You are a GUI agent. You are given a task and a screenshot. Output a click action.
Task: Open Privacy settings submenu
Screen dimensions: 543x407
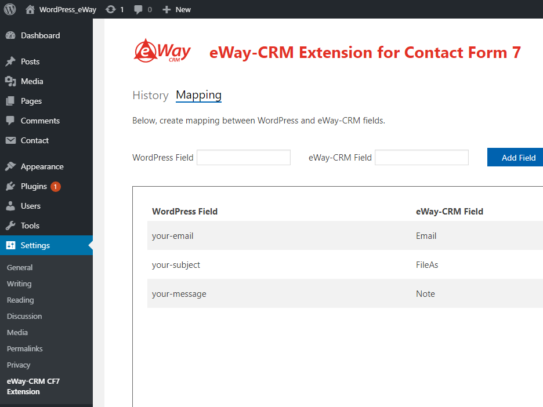[x=19, y=365]
